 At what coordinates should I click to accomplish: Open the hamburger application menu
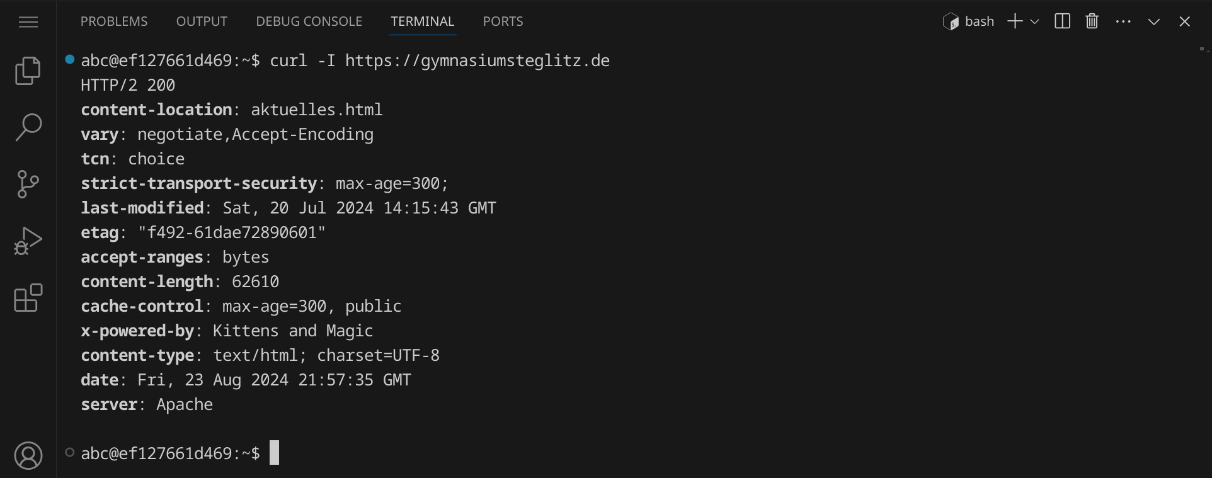[x=28, y=22]
